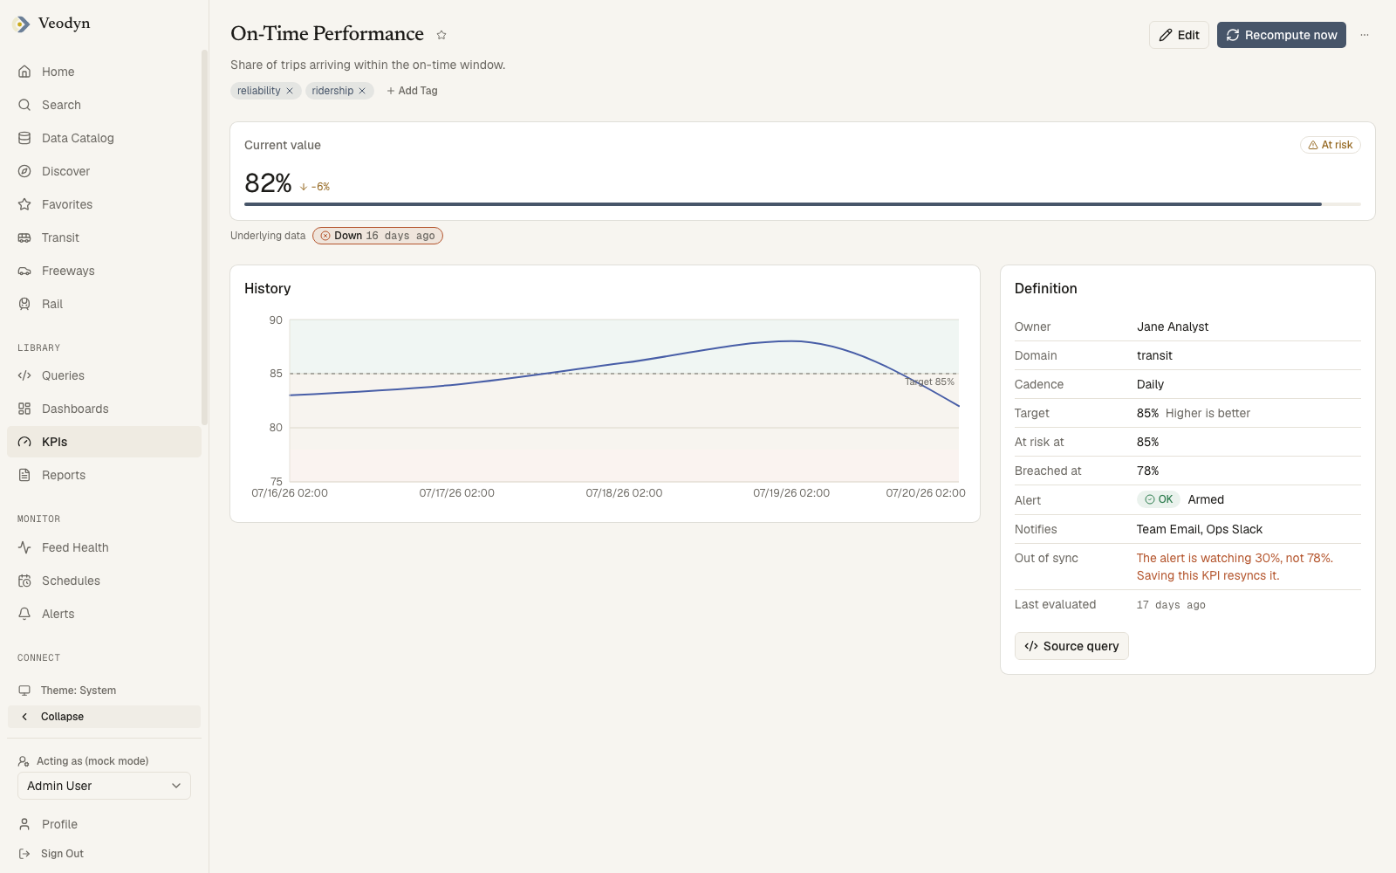Click the History chart line

pyautogui.click(x=625, y=362)
